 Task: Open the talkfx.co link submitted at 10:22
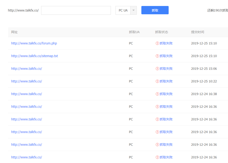click(x=27, y=81)
